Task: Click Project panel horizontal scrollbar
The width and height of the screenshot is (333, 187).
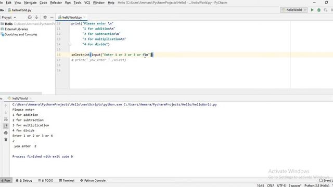Action: tap(21, 94)
